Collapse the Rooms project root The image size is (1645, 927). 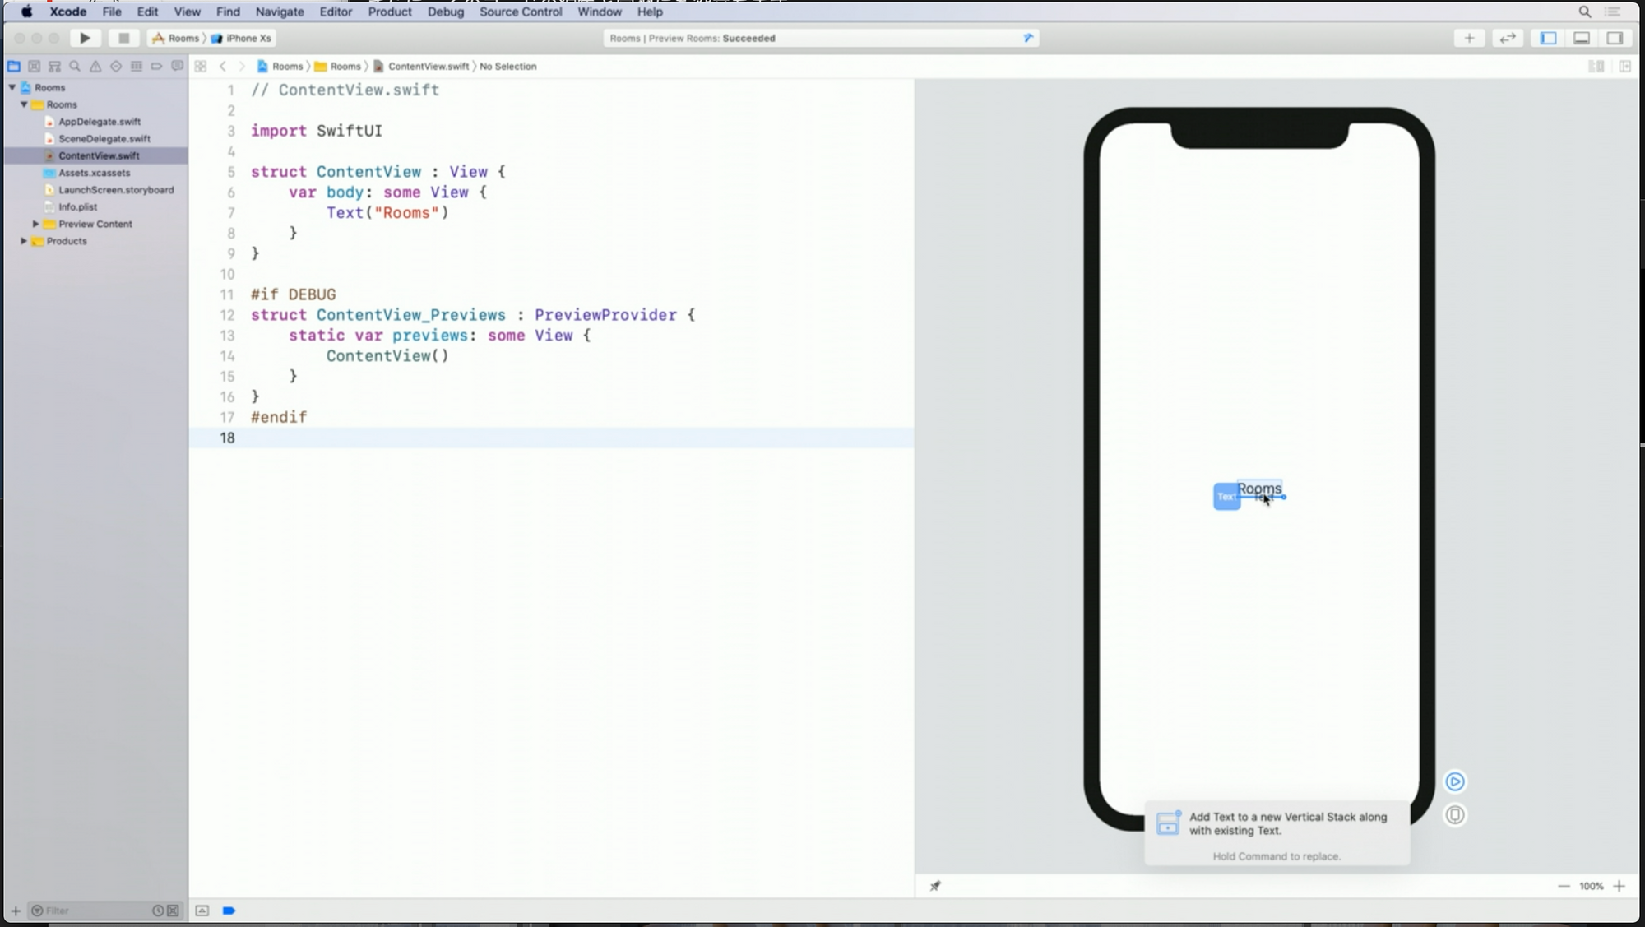click(12, 87)
